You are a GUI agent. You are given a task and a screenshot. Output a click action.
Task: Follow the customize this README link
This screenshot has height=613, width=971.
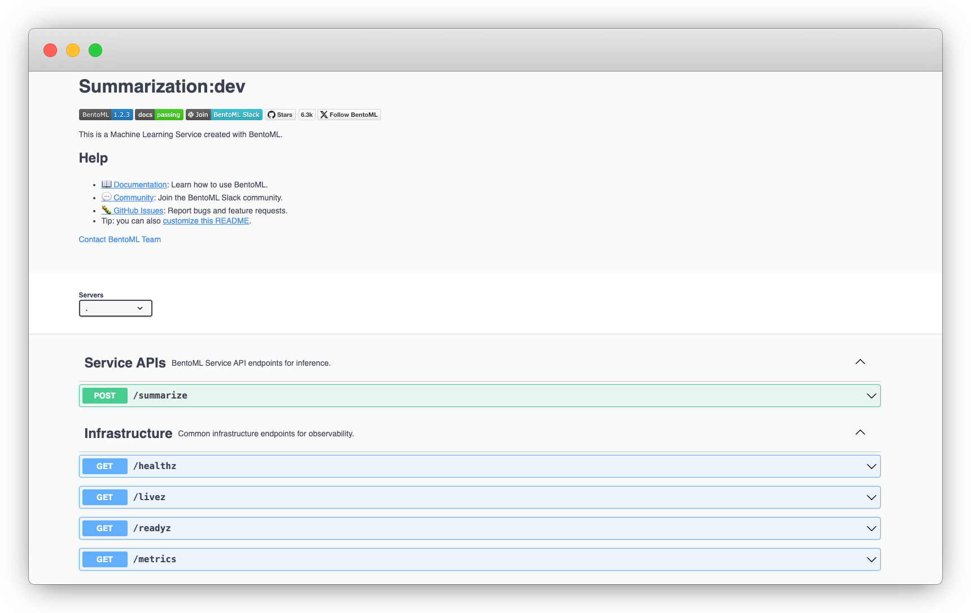tap(206, 221)
